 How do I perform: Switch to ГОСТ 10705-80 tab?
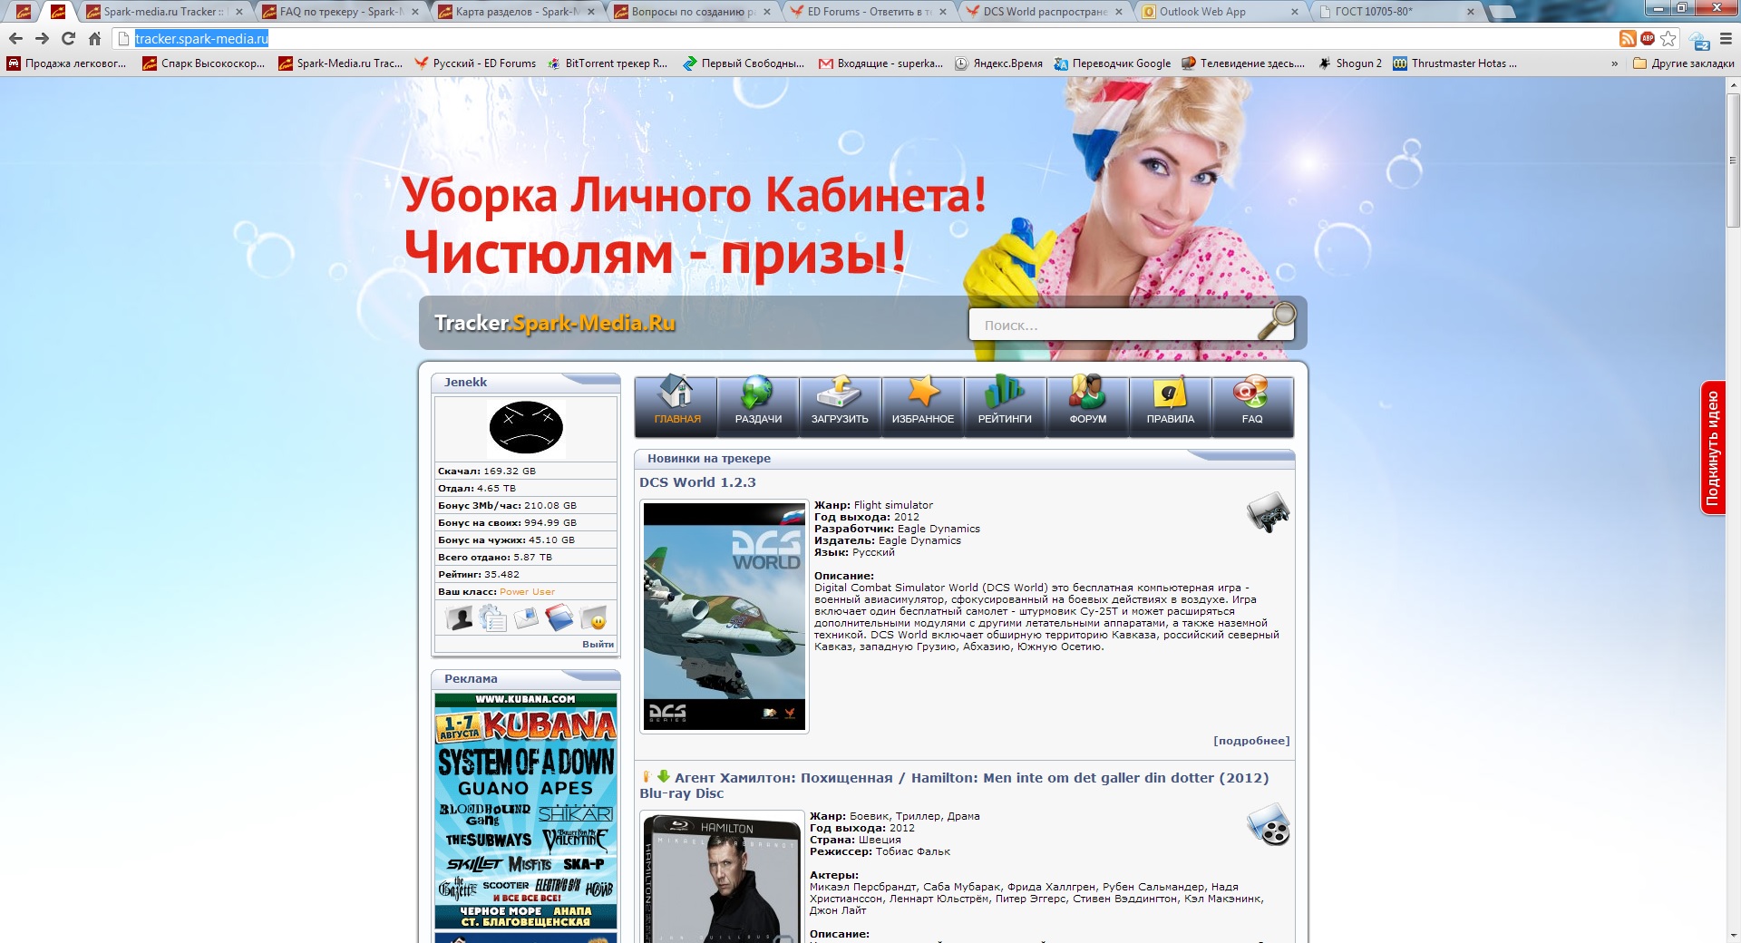click(x=1396, y=12)
